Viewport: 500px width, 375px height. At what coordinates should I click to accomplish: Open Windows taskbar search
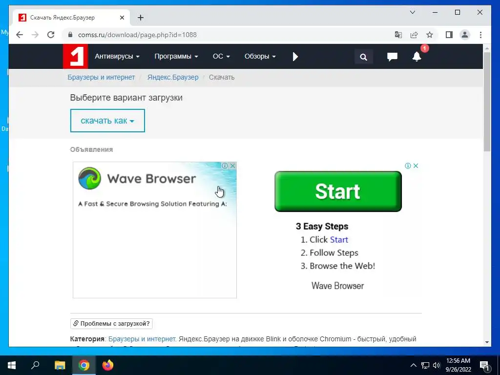(x=35, y=365)
